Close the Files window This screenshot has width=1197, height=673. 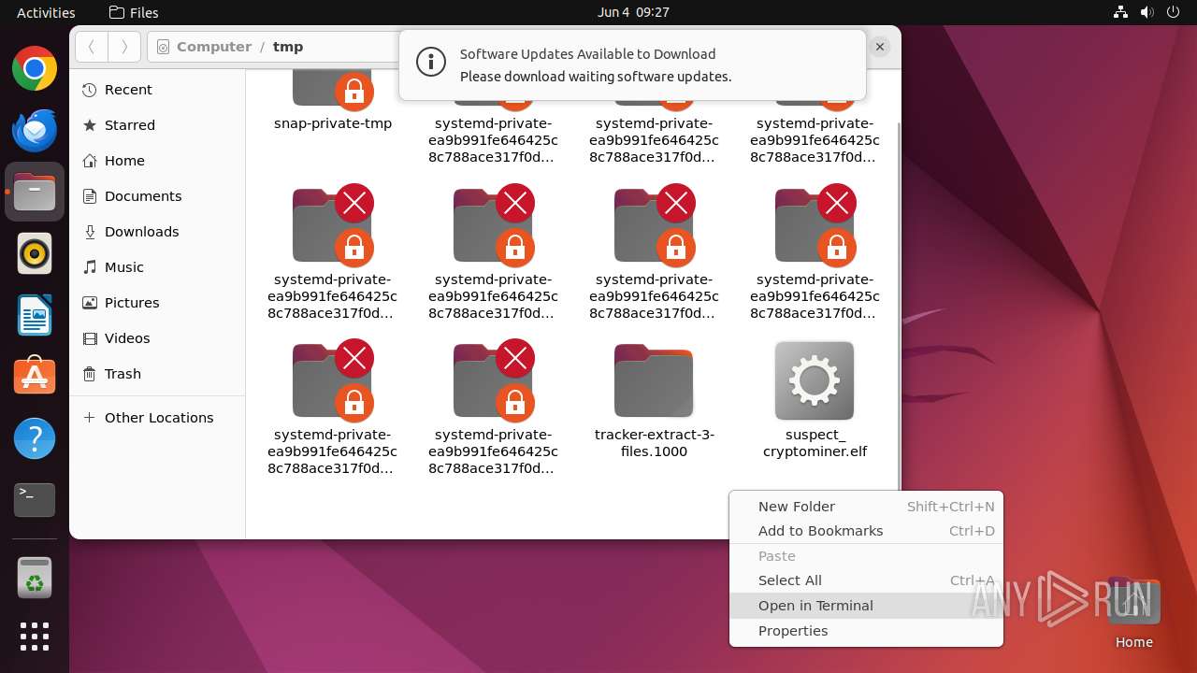click(x=880, y=46)
